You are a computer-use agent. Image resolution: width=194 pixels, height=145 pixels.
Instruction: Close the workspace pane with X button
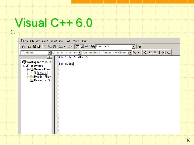click(51, 57)
